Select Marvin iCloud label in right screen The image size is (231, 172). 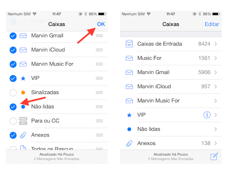point(154,86)
